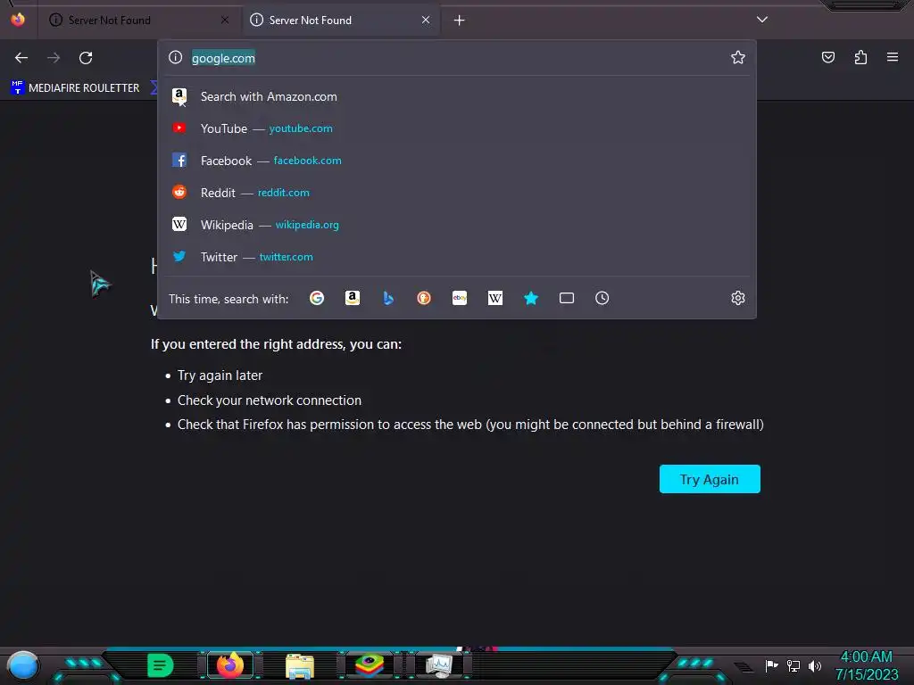Search this time with eBay icon
This screenshot has width=914, height=685.
point(460,298)
